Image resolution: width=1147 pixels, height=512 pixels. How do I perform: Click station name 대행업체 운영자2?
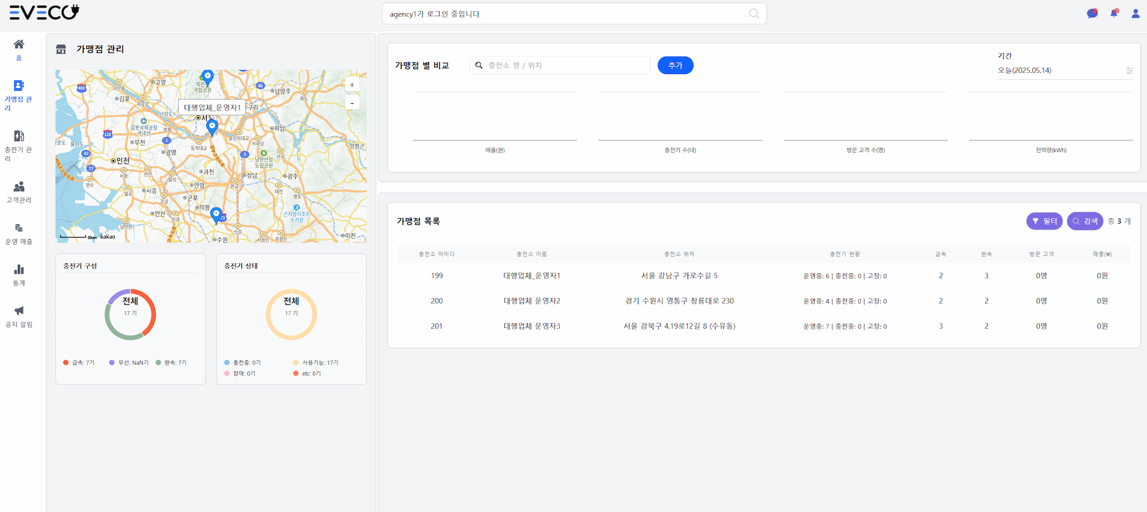[x=532, y=301]
